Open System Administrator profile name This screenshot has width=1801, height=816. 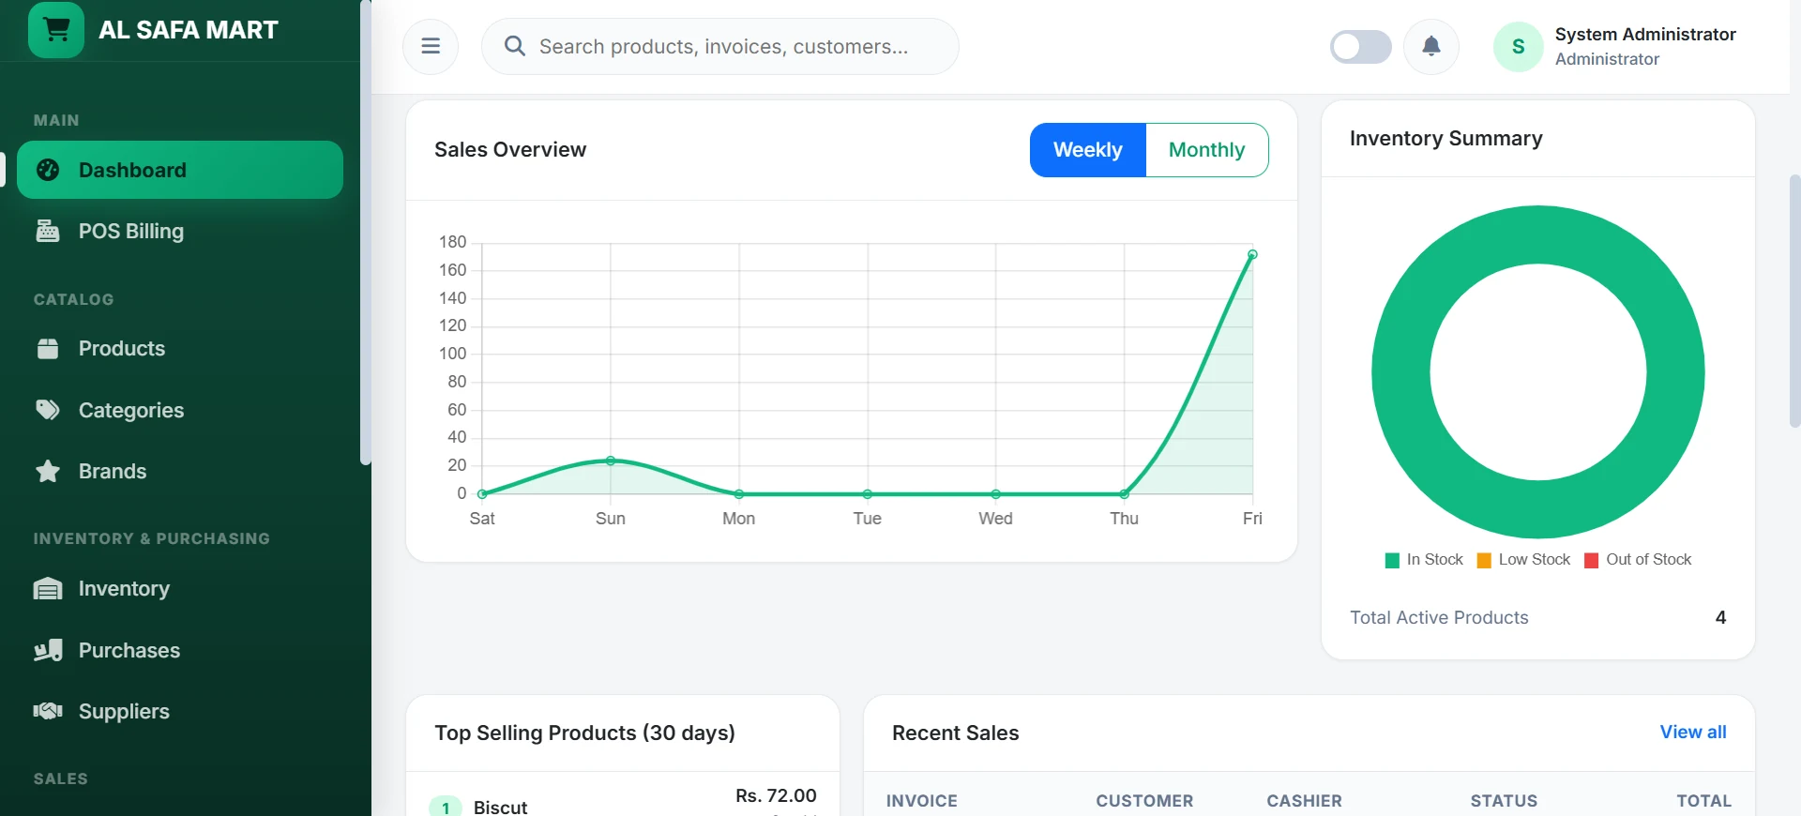1645,35
